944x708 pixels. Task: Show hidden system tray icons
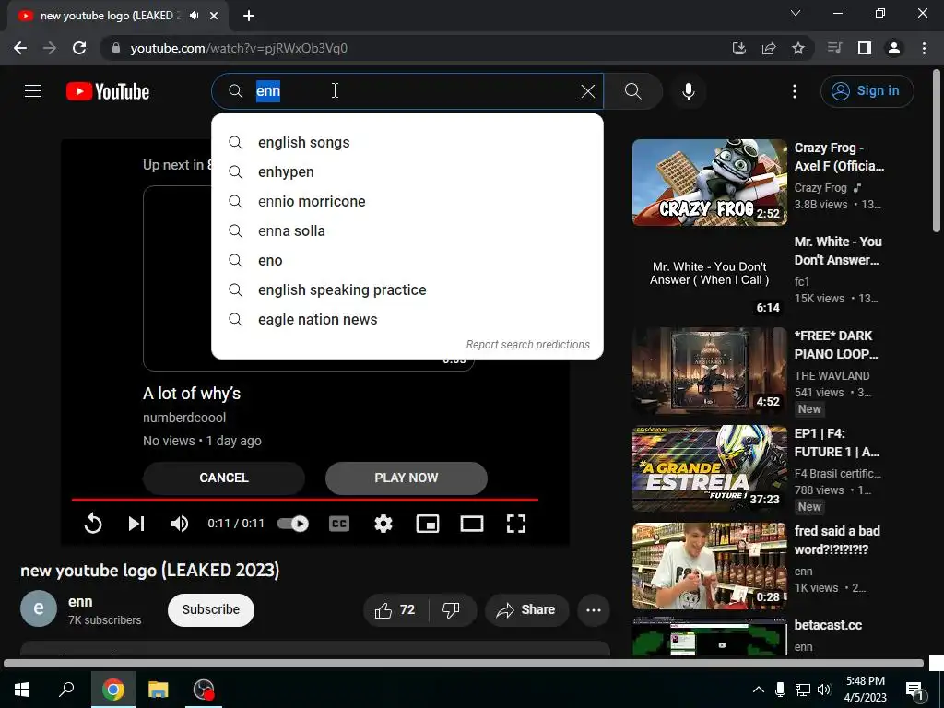click(759, 690)
